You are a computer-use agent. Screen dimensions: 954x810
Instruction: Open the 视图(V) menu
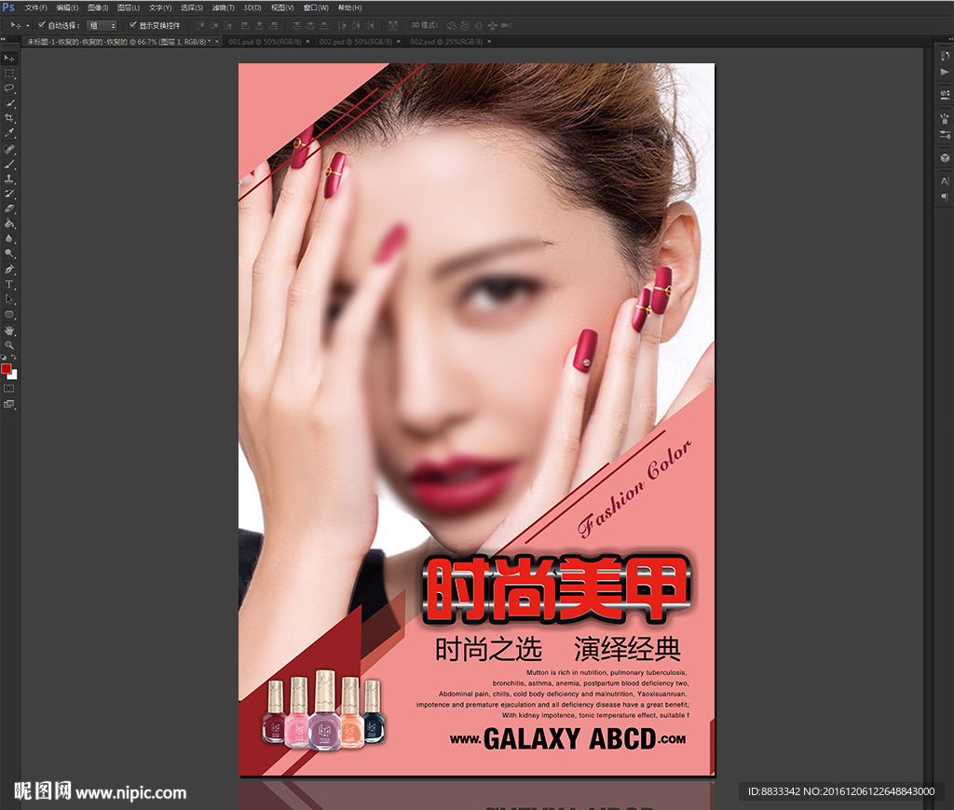[x=282, y=7]
